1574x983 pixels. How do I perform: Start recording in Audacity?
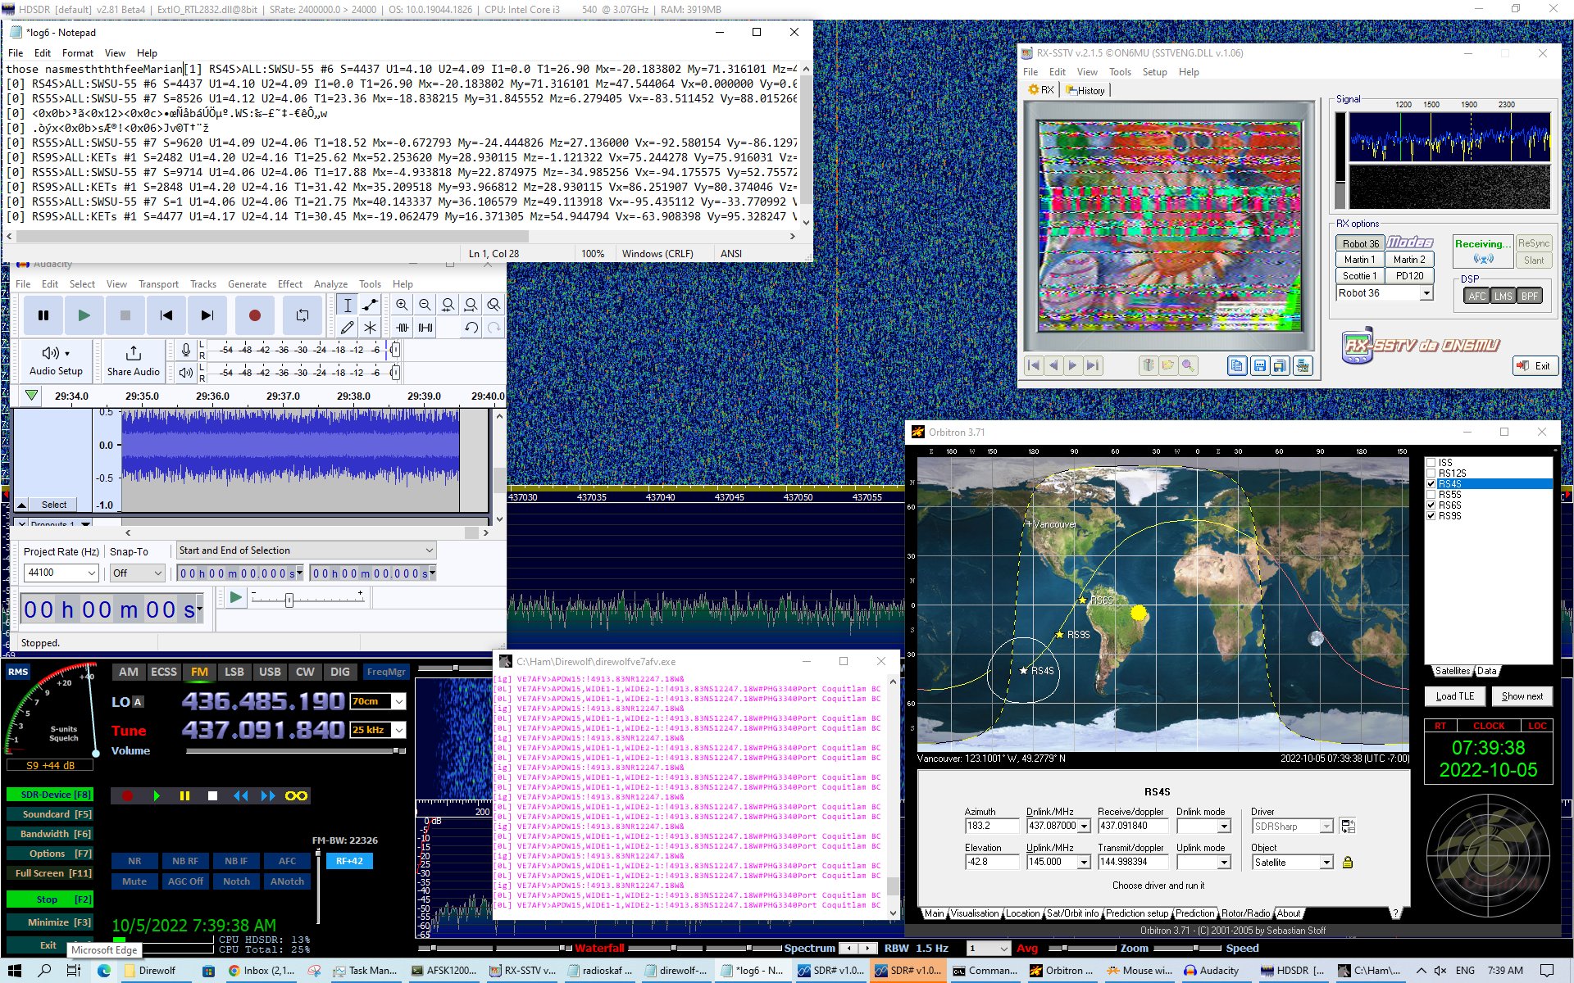point(254,315)
